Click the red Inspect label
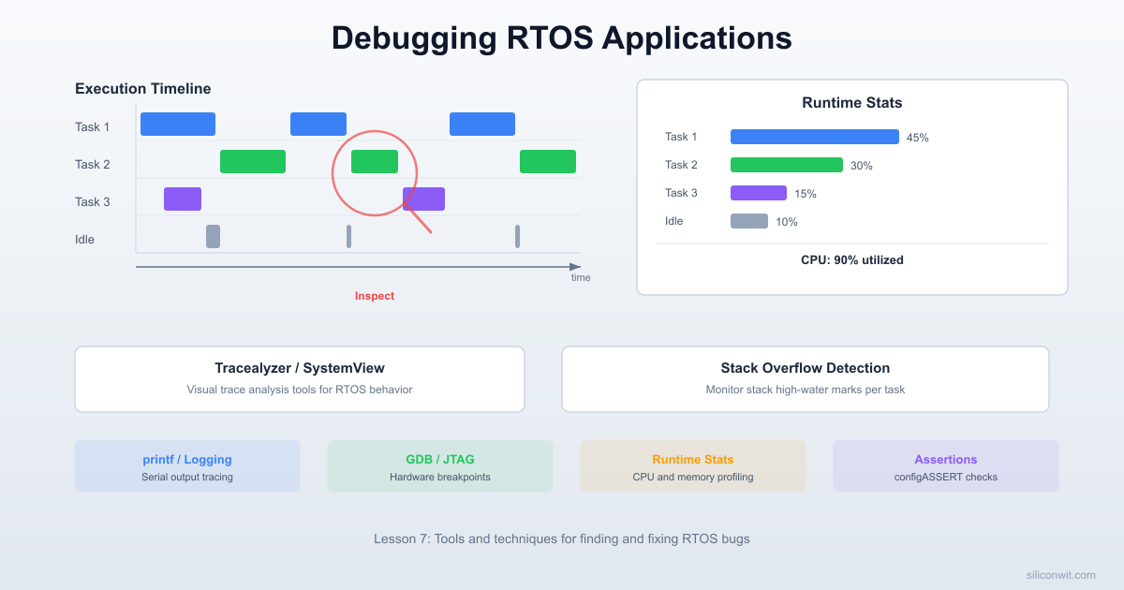The width and height of the screenshot is (1124, 590). click(x=375, y=295)
